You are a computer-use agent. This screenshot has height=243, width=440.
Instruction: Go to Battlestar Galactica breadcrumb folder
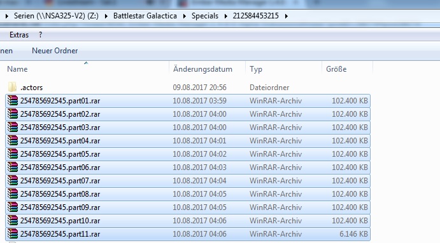[145, 16]
